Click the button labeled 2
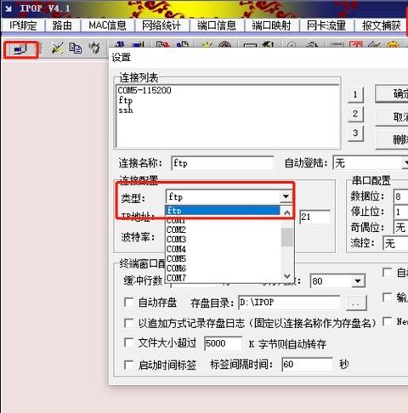 point(355,114)
